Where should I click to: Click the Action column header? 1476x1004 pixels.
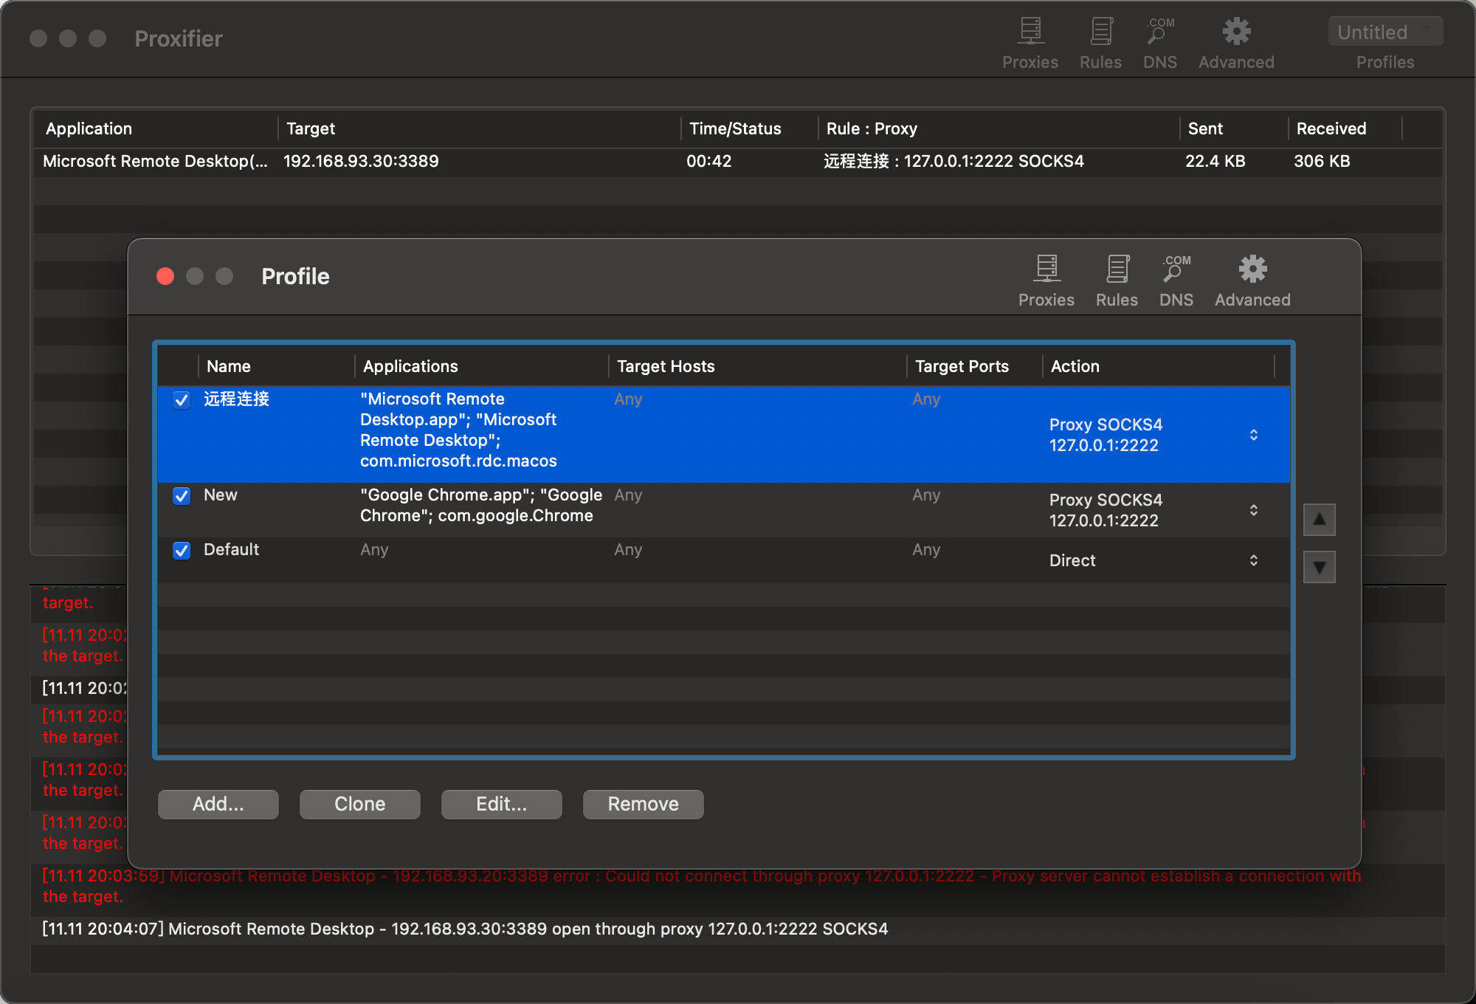(x=1159, y=366)
